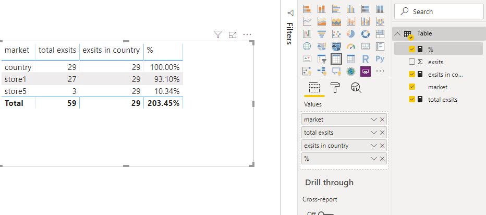Select the KPI visual
The image size is (486, 215).
pos(307,58)
